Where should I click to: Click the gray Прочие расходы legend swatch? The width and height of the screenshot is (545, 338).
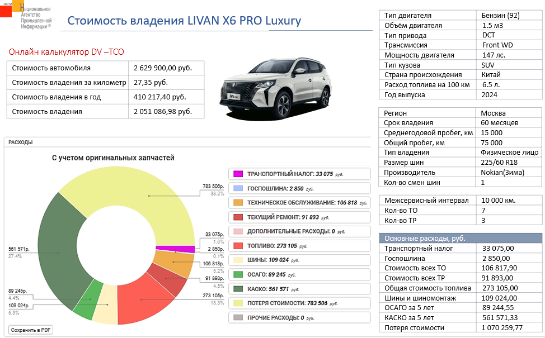238,318
